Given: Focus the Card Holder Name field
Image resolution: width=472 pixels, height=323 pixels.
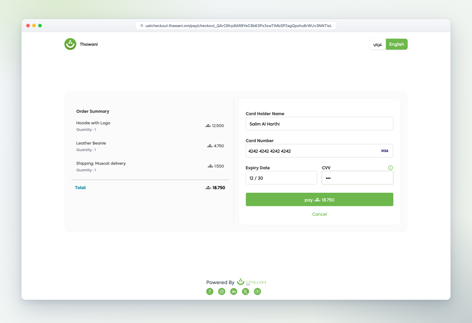Looking at the screenshot, I should click(319, 124).
